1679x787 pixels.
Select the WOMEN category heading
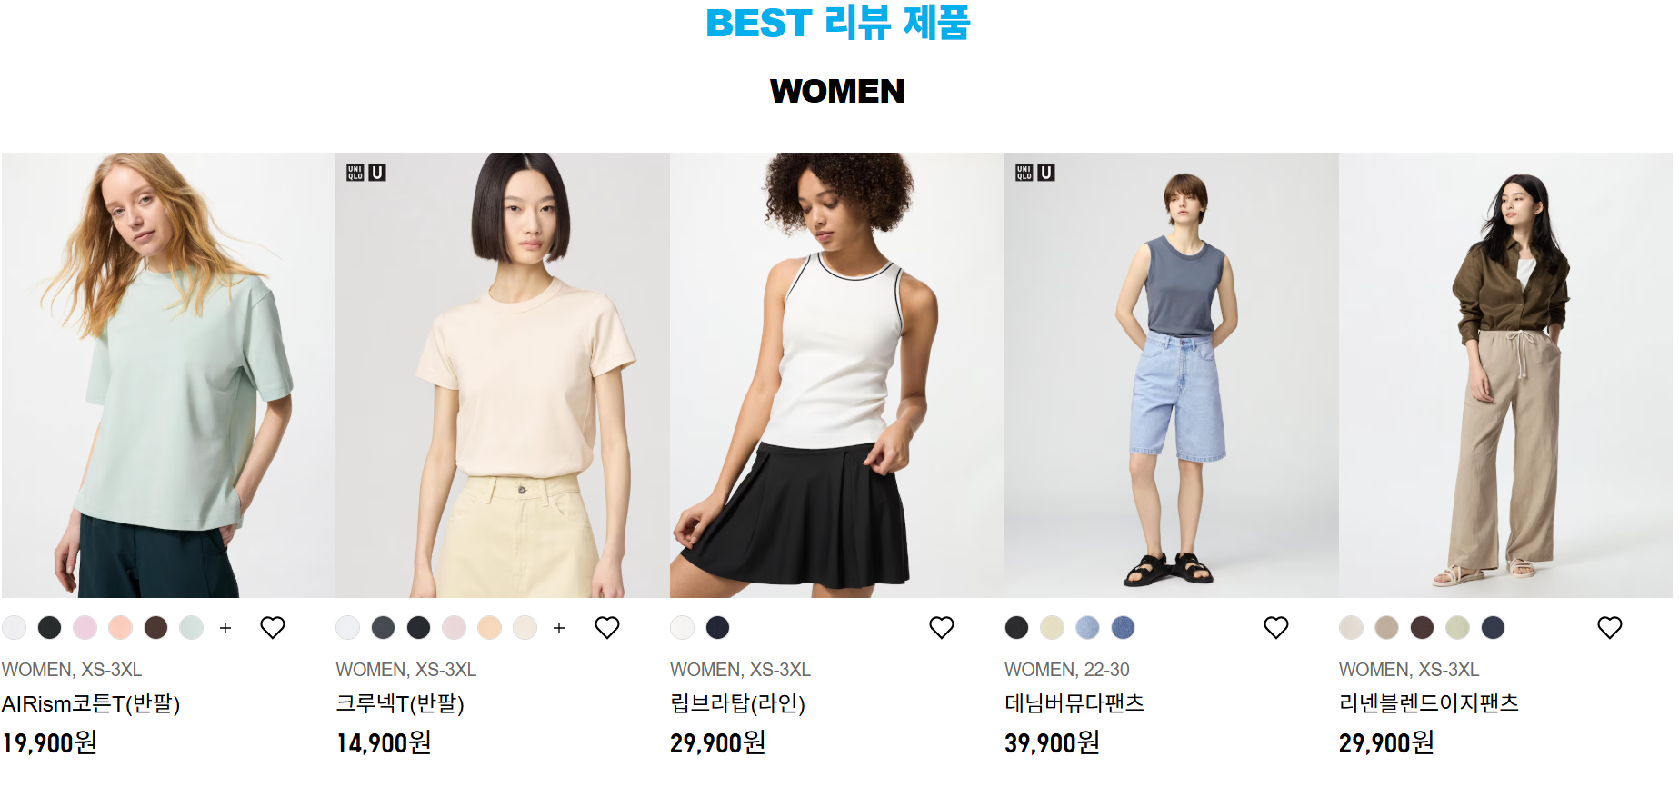pos(837,91)
